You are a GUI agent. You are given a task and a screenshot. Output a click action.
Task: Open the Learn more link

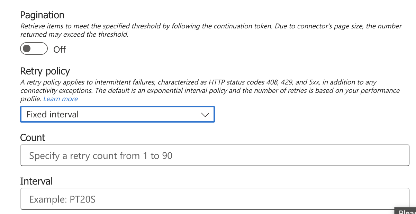[x=61, y=99]
